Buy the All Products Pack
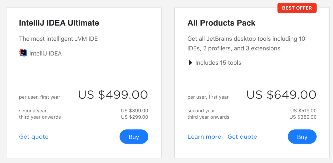The image size is (333, 163). point(302,137)
